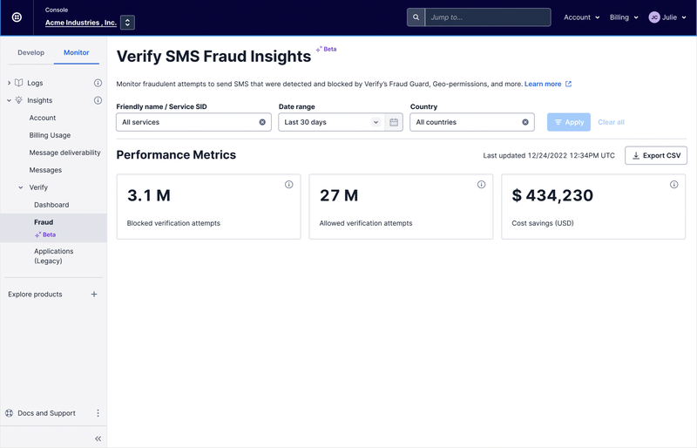Expand the Logs tree section
The image size is (697, 448).
[x=10, y=83]
